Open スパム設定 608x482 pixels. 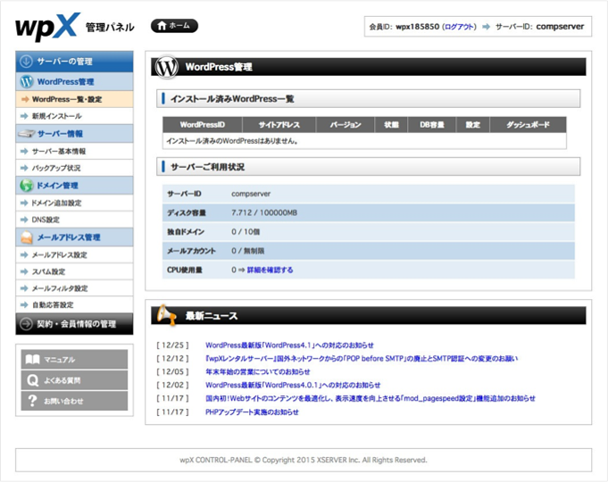coord(74,271)
